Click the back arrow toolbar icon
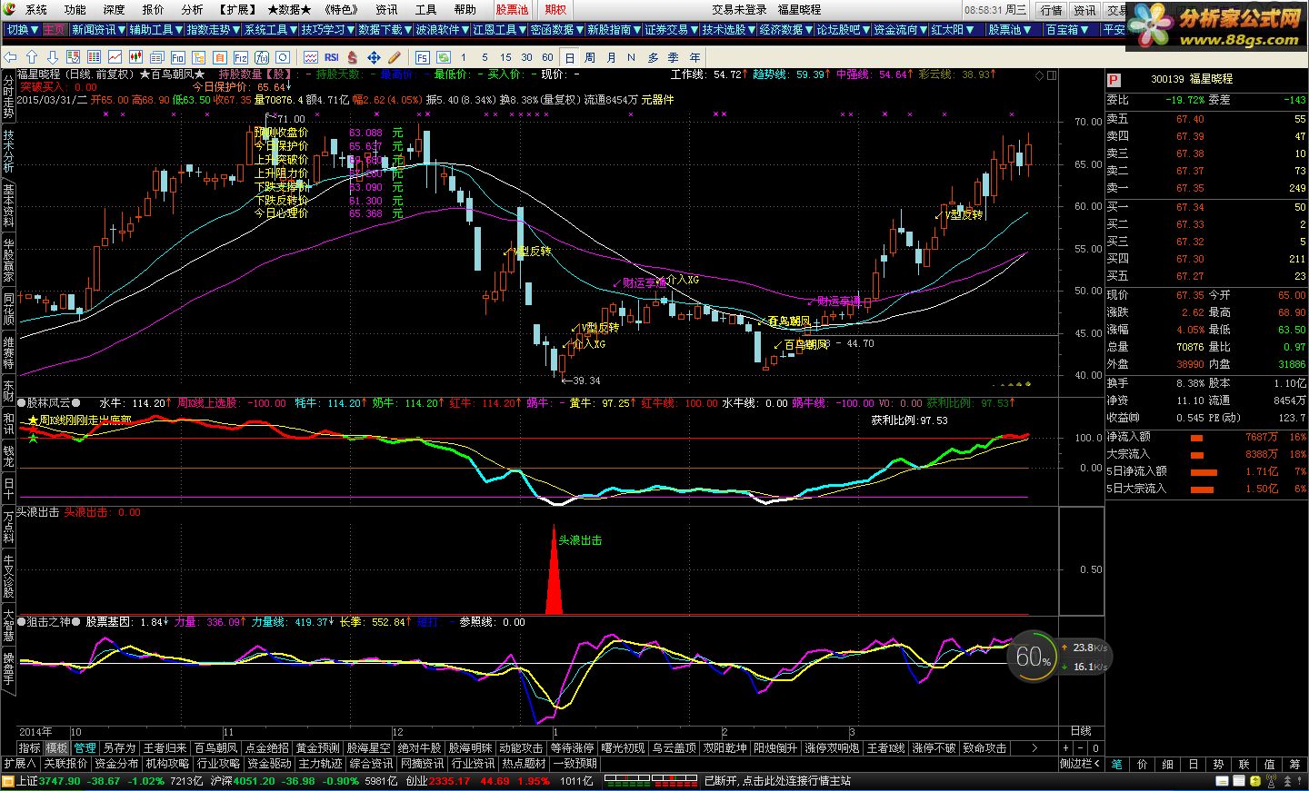 [10, 57]
